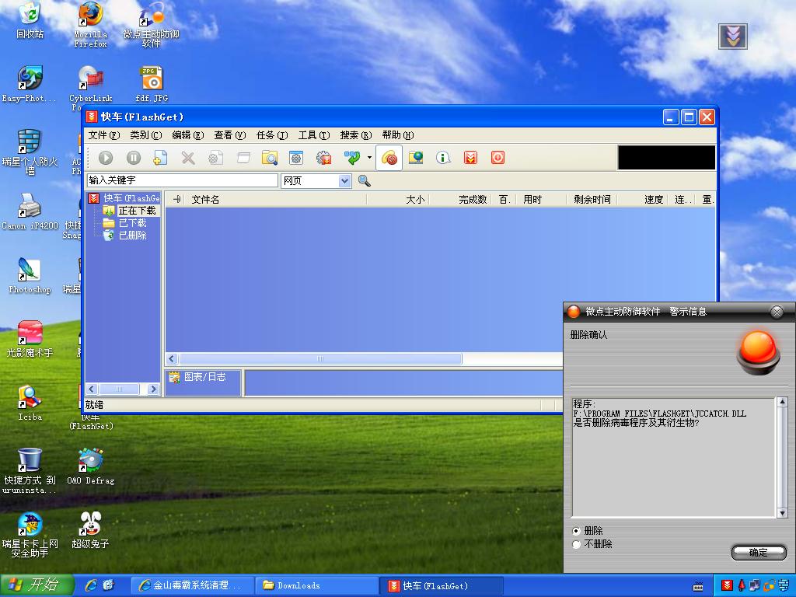
Task: Confirm the alert with 确定 button
Action: [x=759, y=553]
